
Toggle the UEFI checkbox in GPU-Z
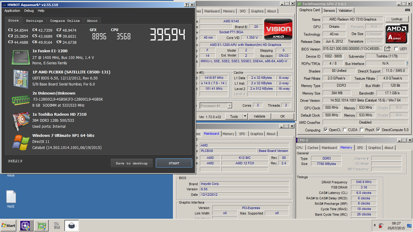[x=396, y=49]
